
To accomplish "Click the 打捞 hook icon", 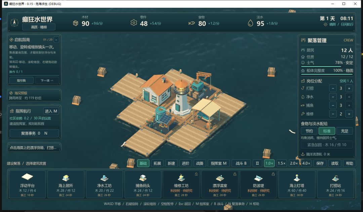I will tap(302, 88).
